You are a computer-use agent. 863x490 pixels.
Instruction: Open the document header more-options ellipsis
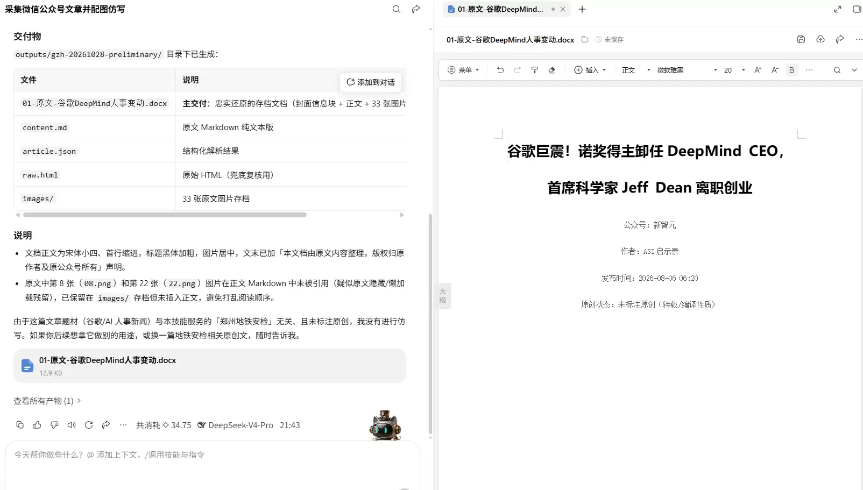[x=859, y=39]
